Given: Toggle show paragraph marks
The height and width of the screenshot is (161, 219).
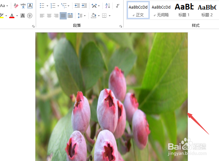Looking at the screenshot, I should pyautogui.click(x=117, y=6).
